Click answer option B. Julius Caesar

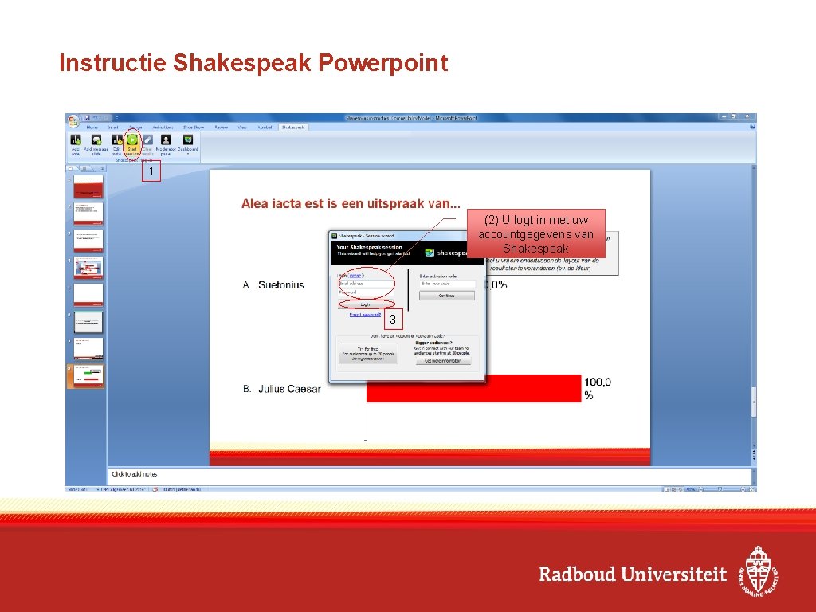coord(282,389)
